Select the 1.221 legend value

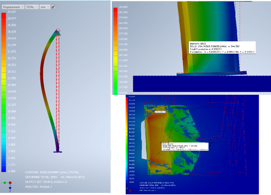pyautogui.click(x=12, y=164)
